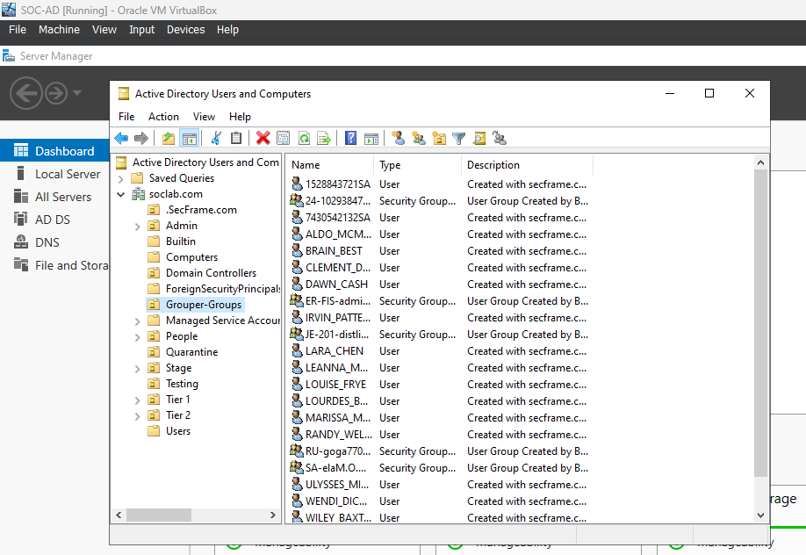Expand the Admin OU
Viewport: 806px width, 555px height.
(137, 227)
